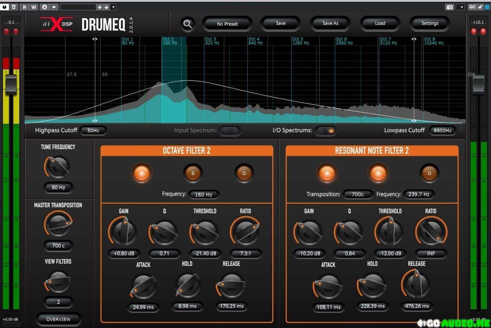Screen dimensions: 491x328
Task: Click Octave Filter 2 Gain knob
Action: pos(123,232)
